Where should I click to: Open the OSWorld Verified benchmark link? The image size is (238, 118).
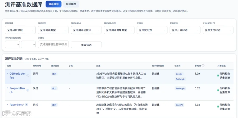pos(18,76)
